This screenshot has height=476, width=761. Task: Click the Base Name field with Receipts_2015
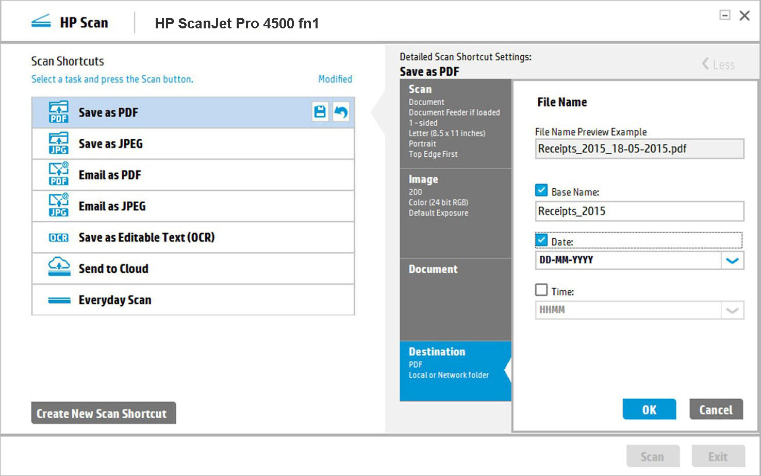coord(639,211)
